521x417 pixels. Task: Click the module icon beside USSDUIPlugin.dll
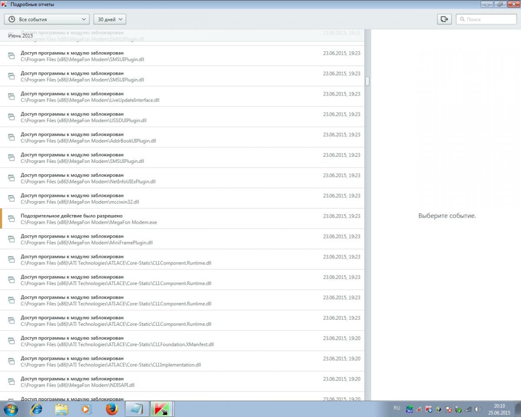(11, 117)
